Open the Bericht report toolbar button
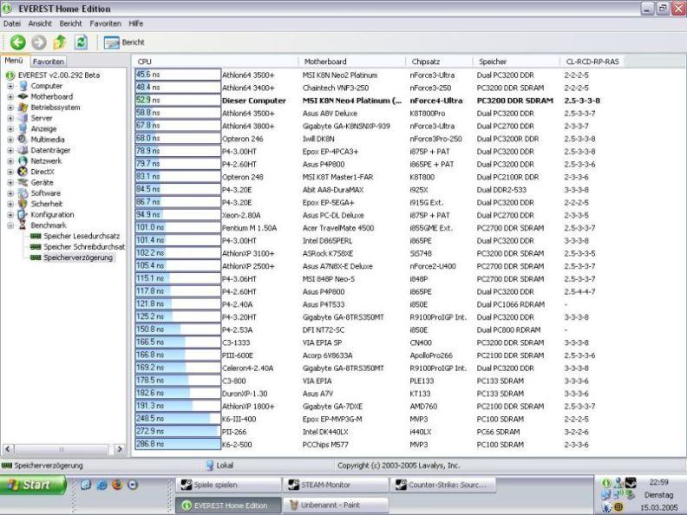This screenshot has height=515, width=687. tap(124, 42)
